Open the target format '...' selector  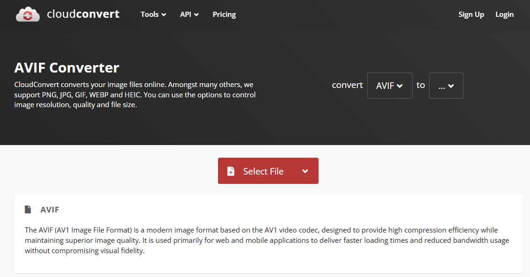click(446, 86)
